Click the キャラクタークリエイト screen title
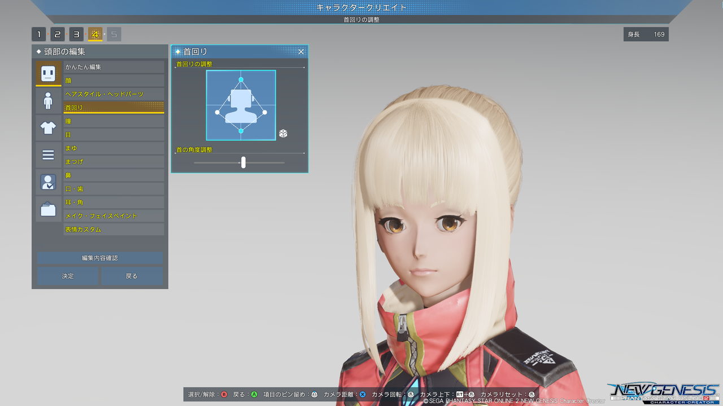The height and width of the screenshot is (406, 723). tap(361, 7)
